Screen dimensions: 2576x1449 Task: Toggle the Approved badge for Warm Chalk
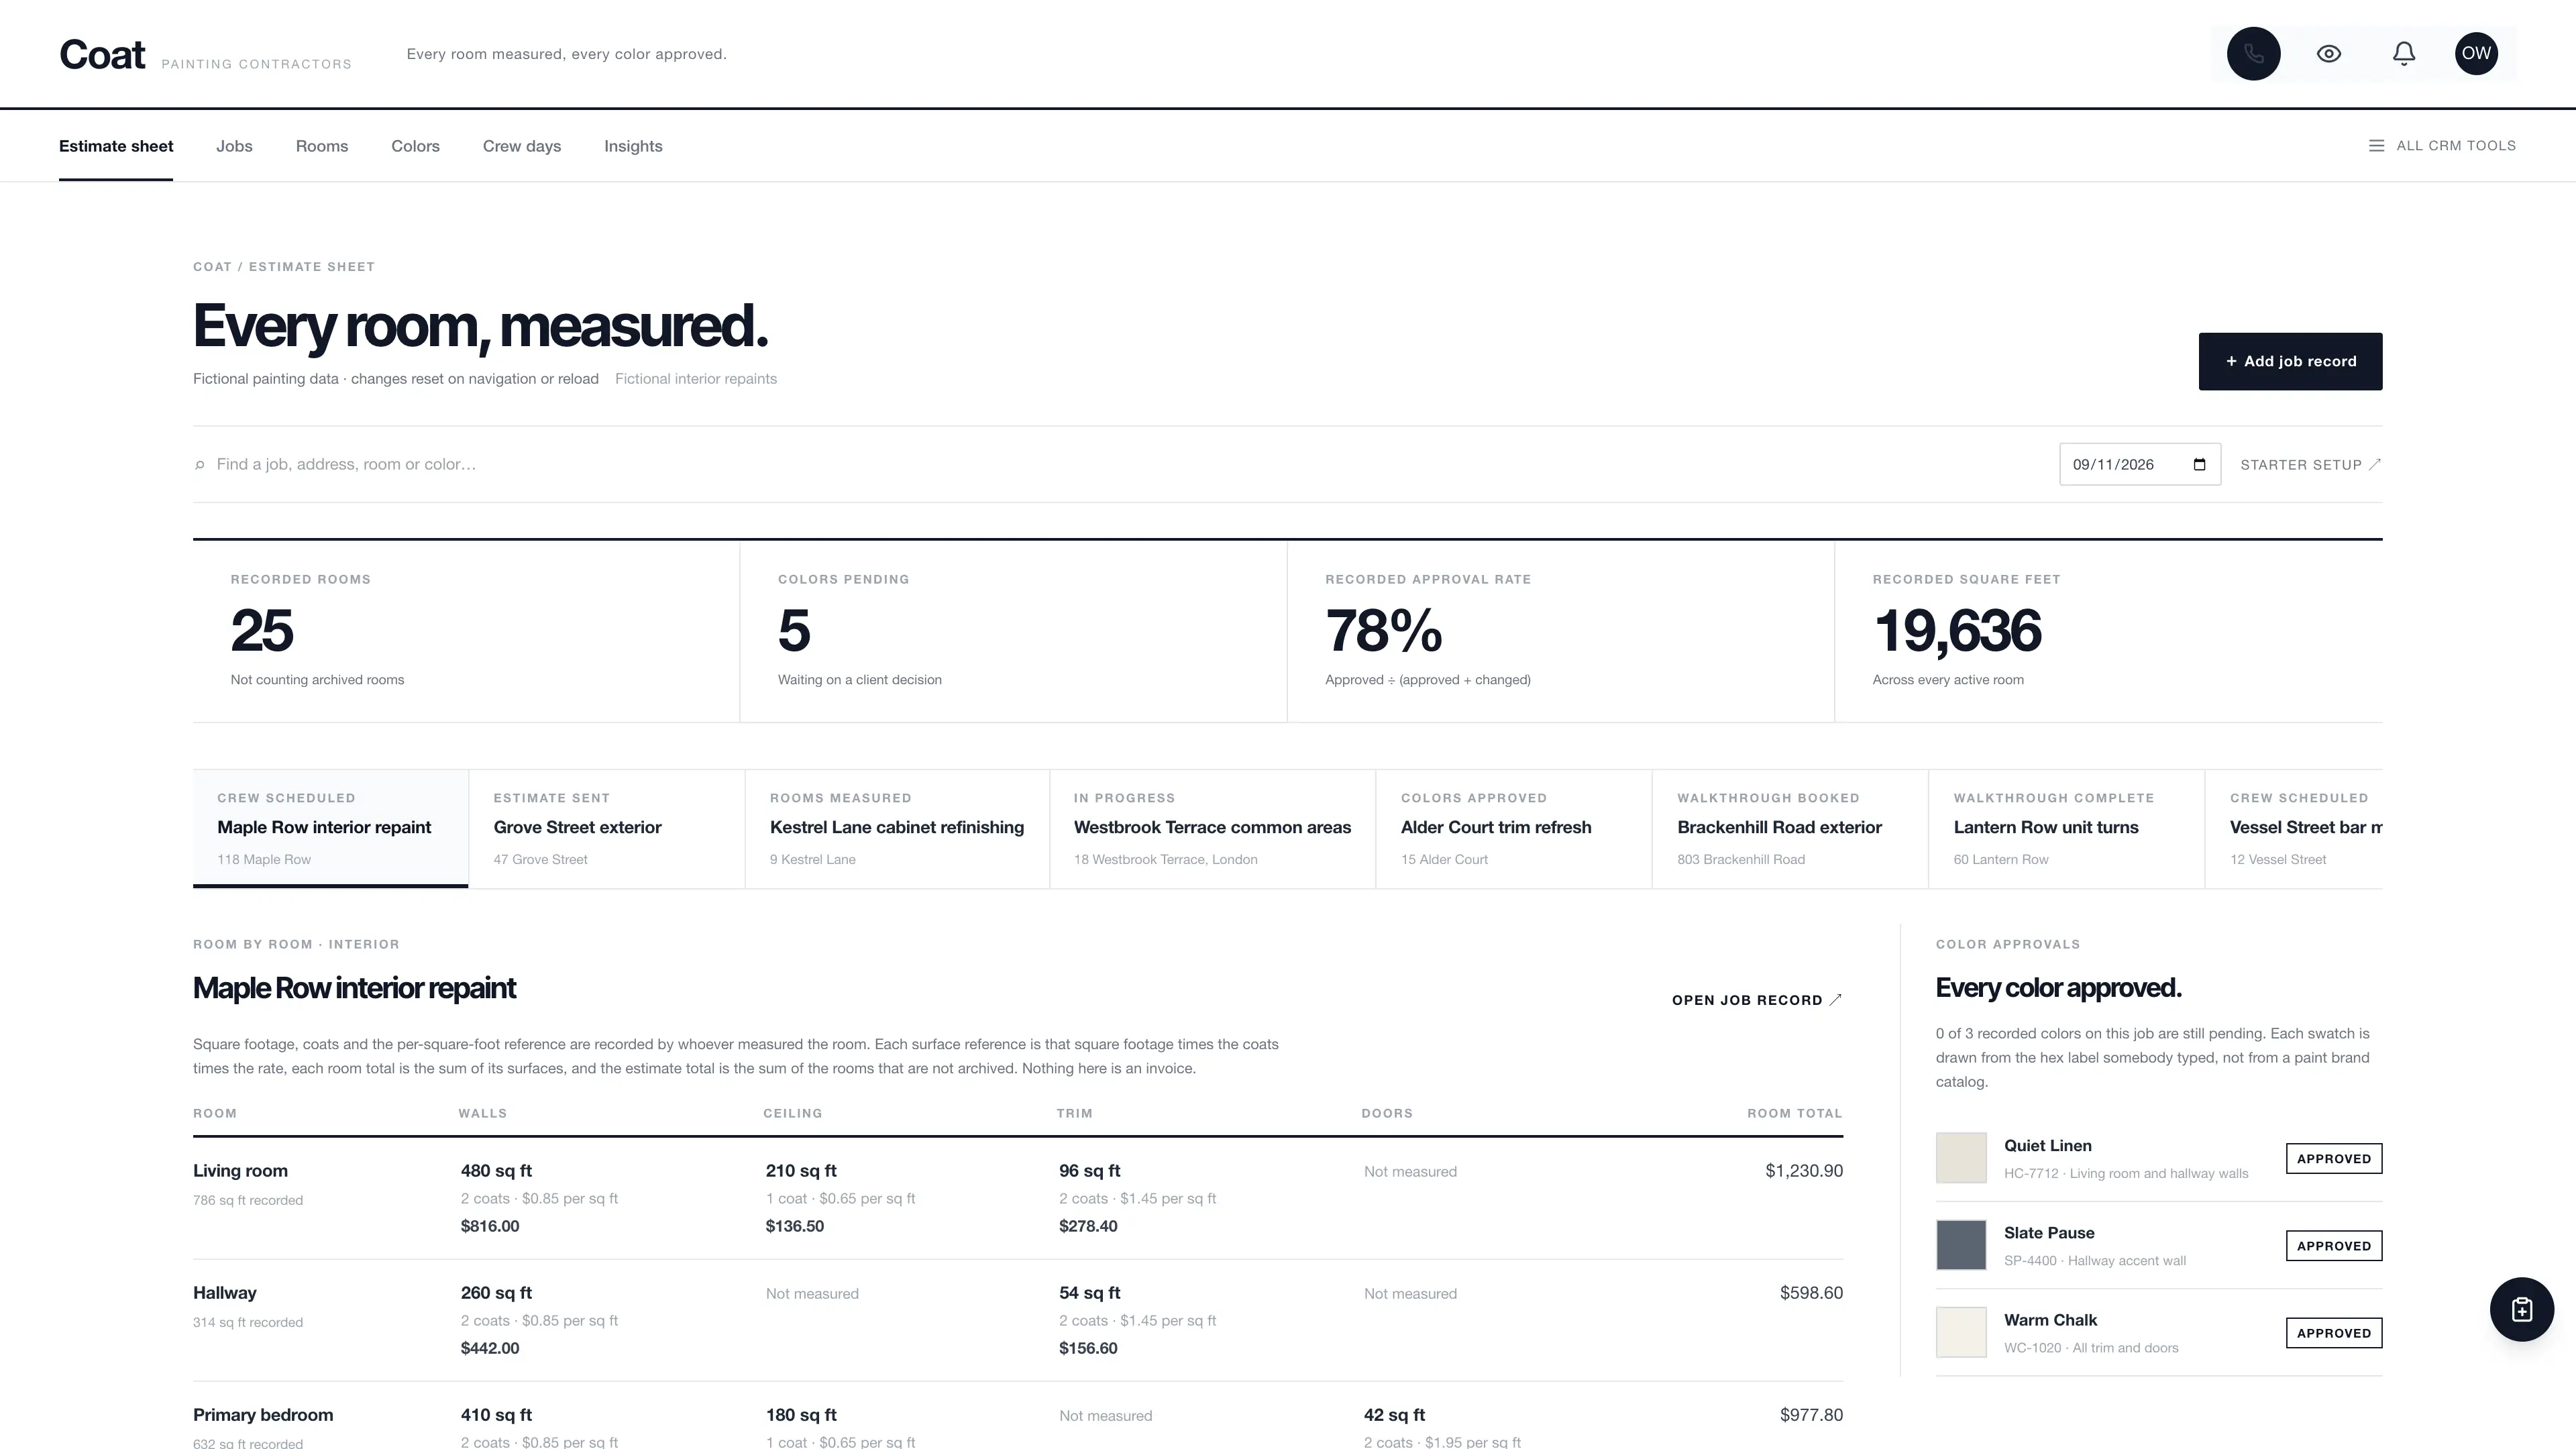(2333, 1333)
